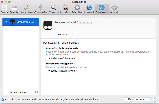This screenshot has width=159, height=104.
Task: Open the por Jan Biniok author link
Action: tap(86, 22)
